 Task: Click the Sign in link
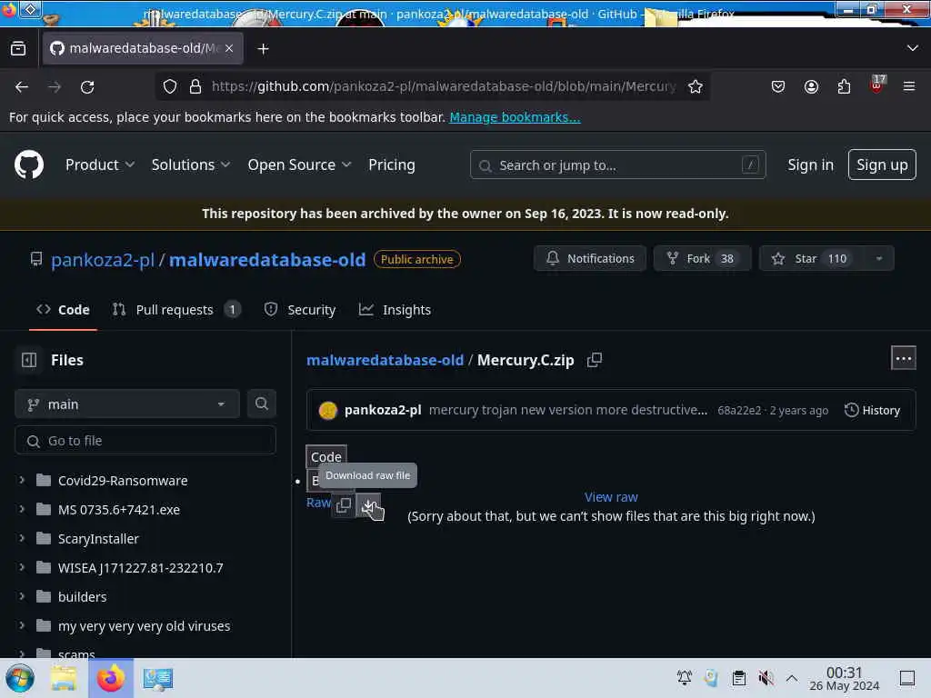pyautogui.click(x=810, y=165)
